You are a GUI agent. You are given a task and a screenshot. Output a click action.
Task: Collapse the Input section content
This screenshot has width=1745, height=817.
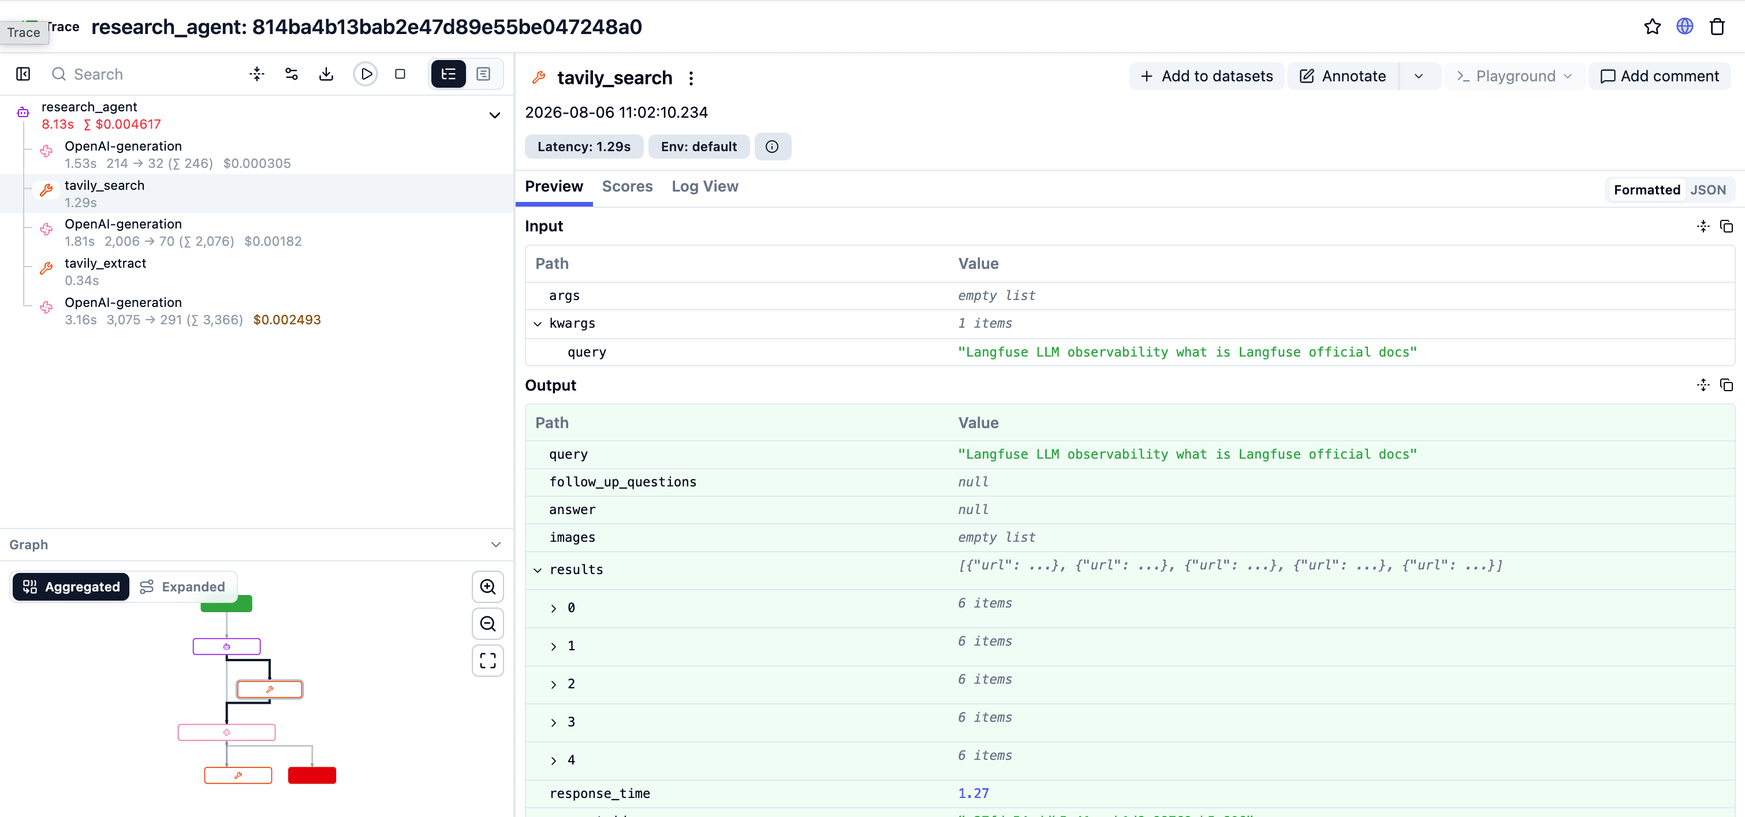[x=1703, y=226]
